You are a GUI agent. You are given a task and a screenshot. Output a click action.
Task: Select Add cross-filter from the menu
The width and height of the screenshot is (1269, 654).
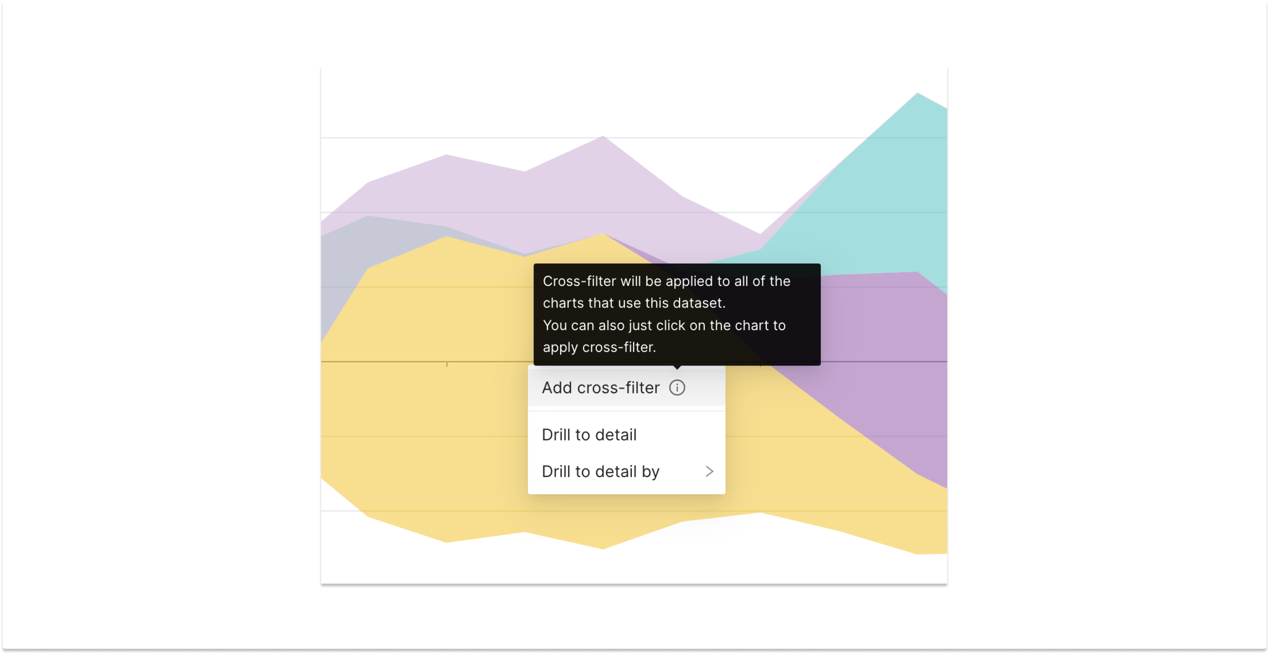click(x=601, y=388)
